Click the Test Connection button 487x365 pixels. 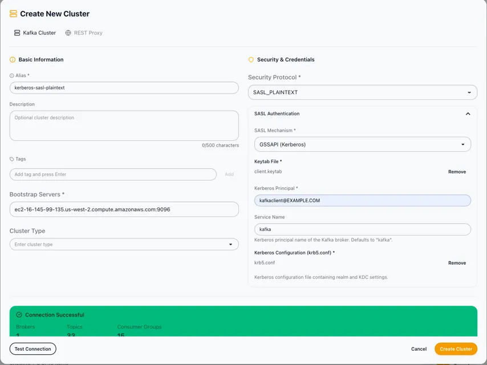(33, 349)
